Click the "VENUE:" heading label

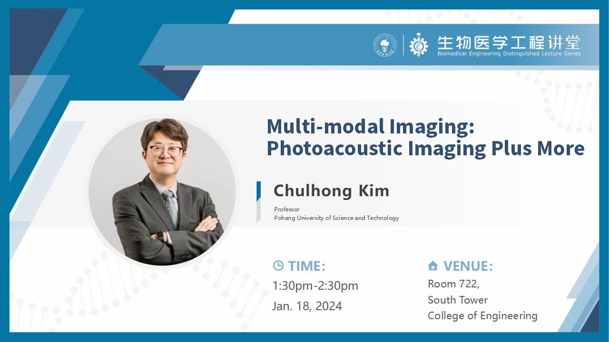click(x=468, y=266)
